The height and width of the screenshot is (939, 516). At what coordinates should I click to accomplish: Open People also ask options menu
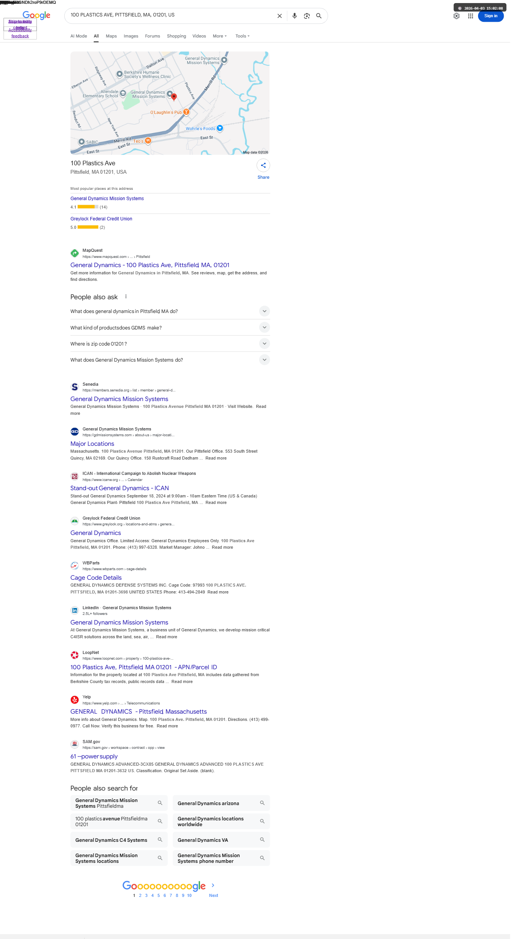[x=126, y=297]
